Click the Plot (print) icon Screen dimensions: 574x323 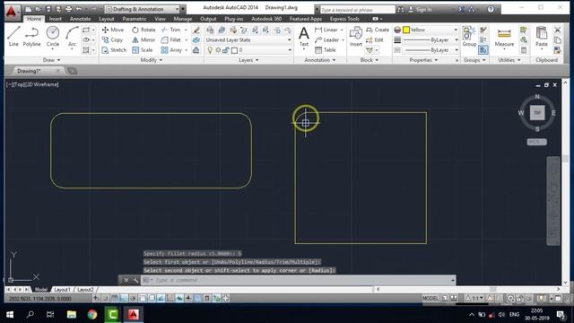point(68,9)
